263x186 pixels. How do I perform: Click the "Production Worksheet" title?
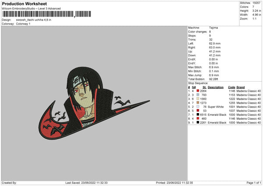tap(25, 4)
